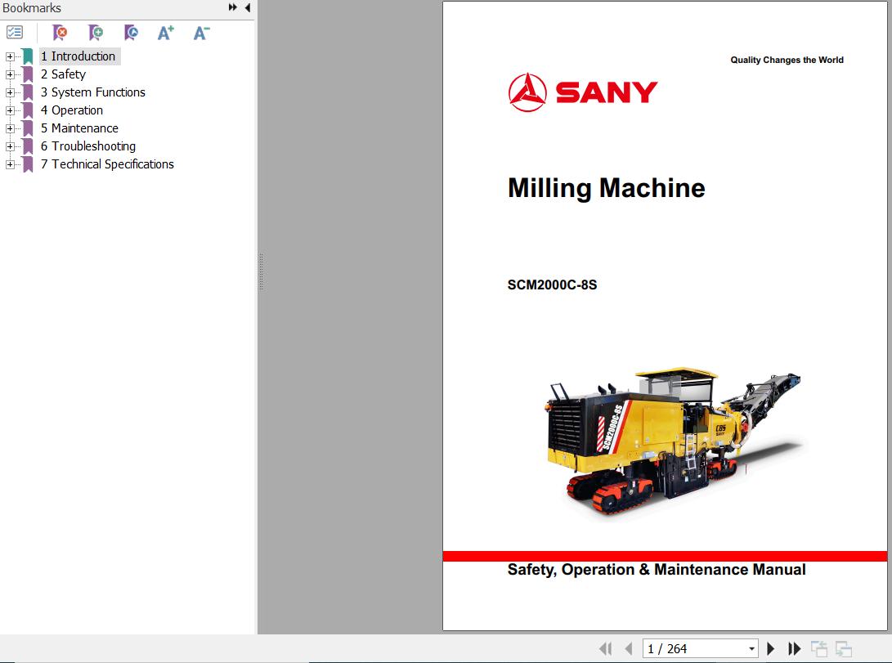Image resolution: width=892 pixels, height=663 pixels.
Task: Click the next view icon in status bar
Action: coord(844,649)
